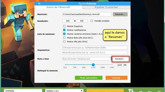Click the JerePapita username field
Image resolution: width=165 pixels, height=92 pixels.
pyautogui.click(x=23, y=90)
